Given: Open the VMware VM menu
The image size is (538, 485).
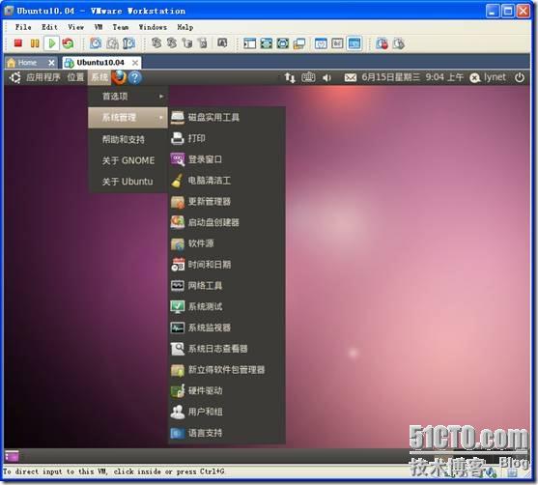Looking at the screenshot, I should click(99, 27).
